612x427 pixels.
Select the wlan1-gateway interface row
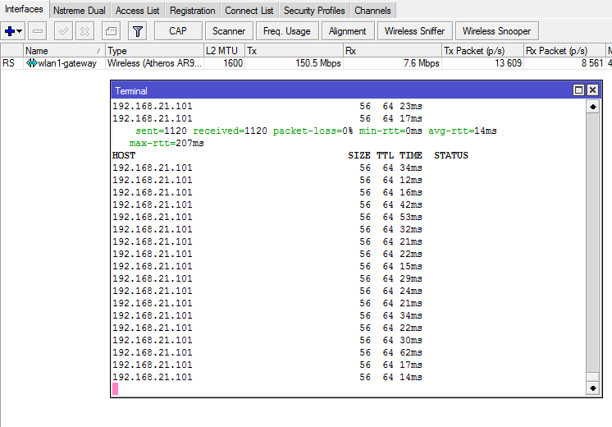pyautogui.click(x=306, y=63)
